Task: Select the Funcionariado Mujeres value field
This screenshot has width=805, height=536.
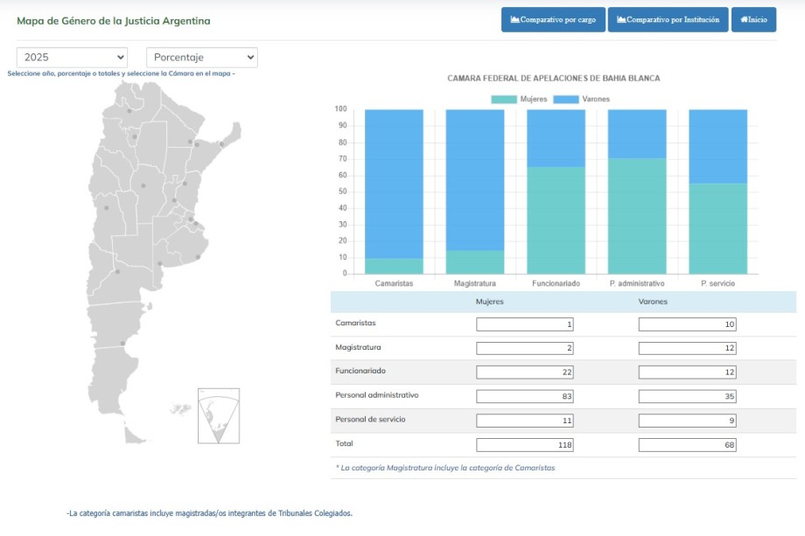Action: pos(525,372)
